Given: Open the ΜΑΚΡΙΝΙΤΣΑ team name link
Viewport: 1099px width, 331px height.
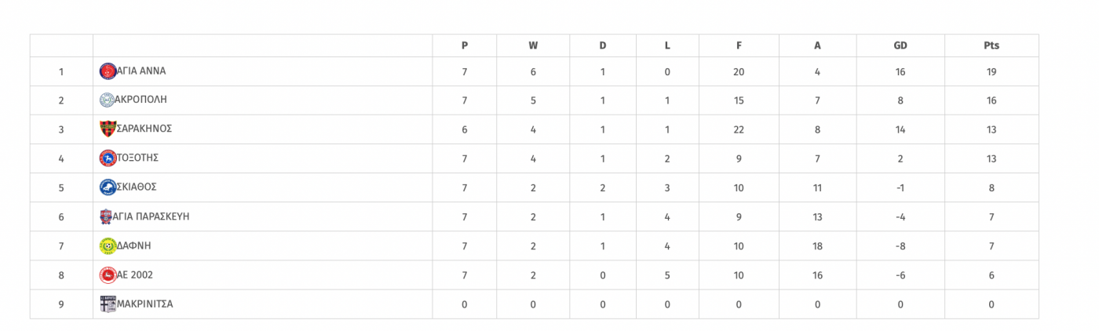Looking at the screenshot, I should click(144, 304).
